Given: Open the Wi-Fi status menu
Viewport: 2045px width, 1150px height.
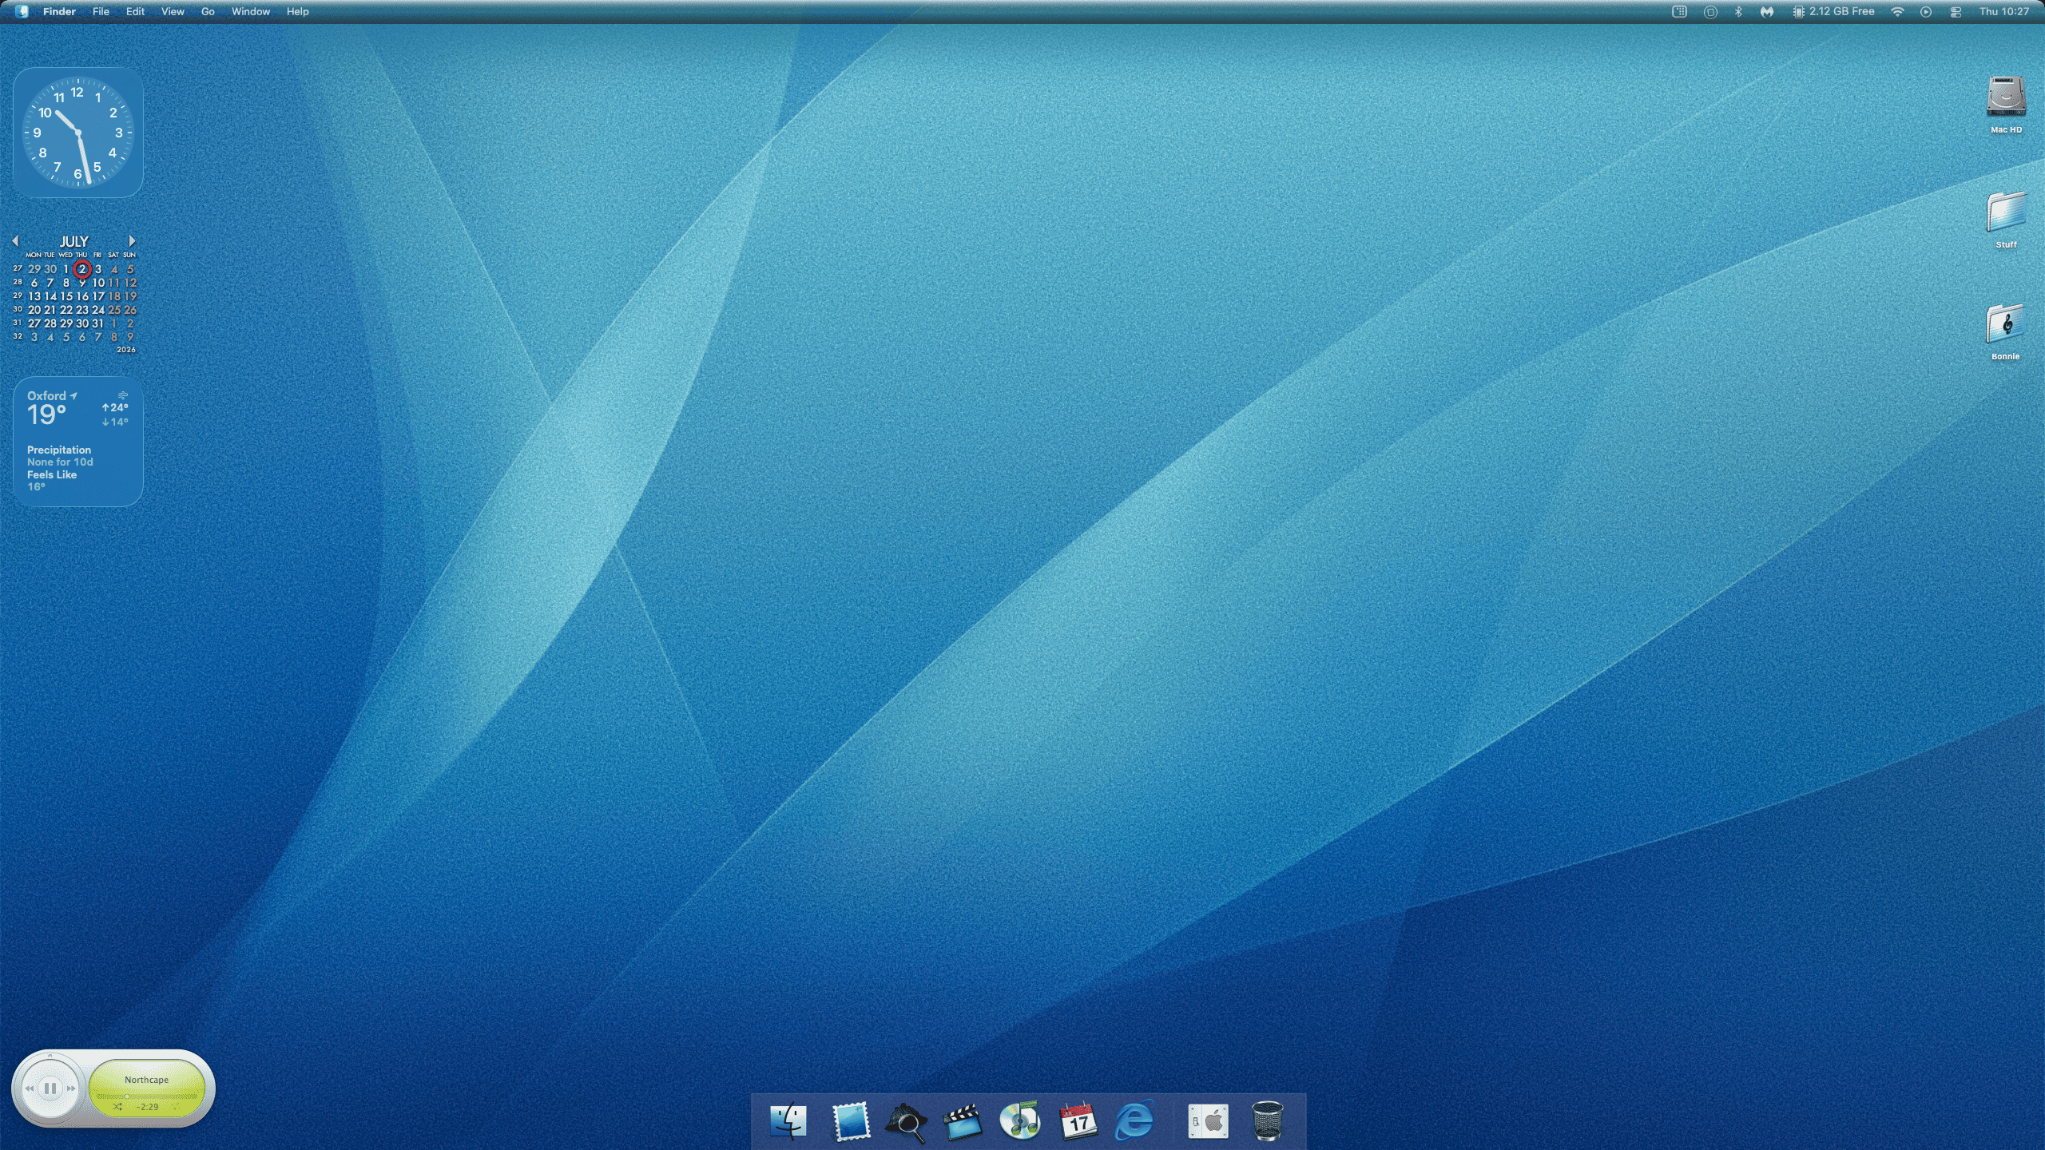Looking at the screenshot, I should (x=1897, y=11).
